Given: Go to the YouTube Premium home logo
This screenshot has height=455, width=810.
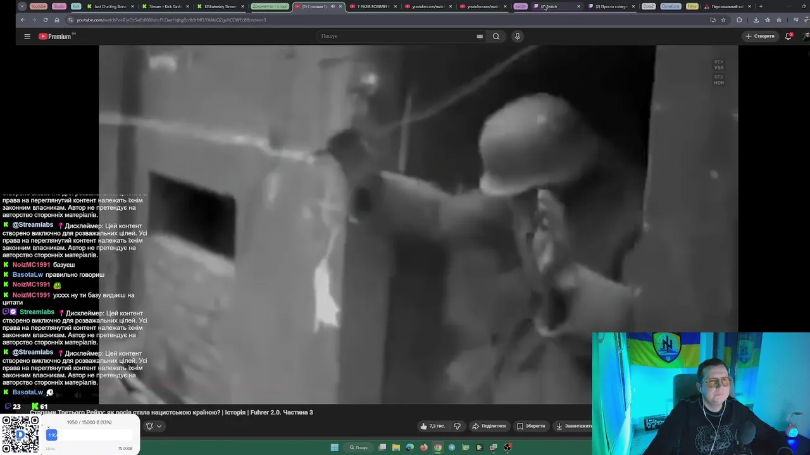Looking at the screenshot, I should click(x=55, y=36).
